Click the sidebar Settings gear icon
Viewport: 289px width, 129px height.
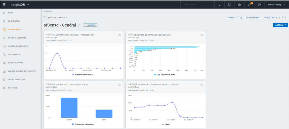(4, 88)
